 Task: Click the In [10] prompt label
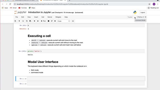[x=22, y=51]
